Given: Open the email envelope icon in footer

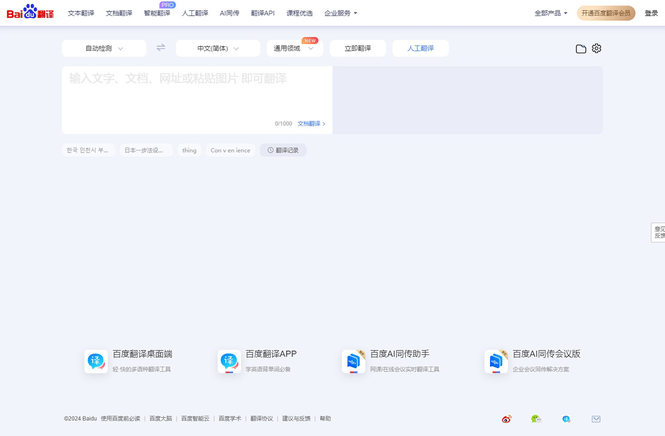Looking at the screenshot, I should coord(596,418).
